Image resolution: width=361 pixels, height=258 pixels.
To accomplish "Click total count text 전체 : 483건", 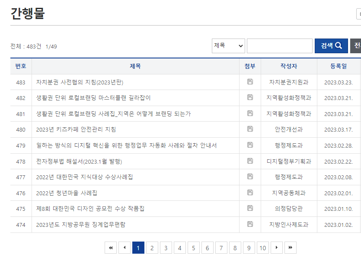I will pos(26,47).
